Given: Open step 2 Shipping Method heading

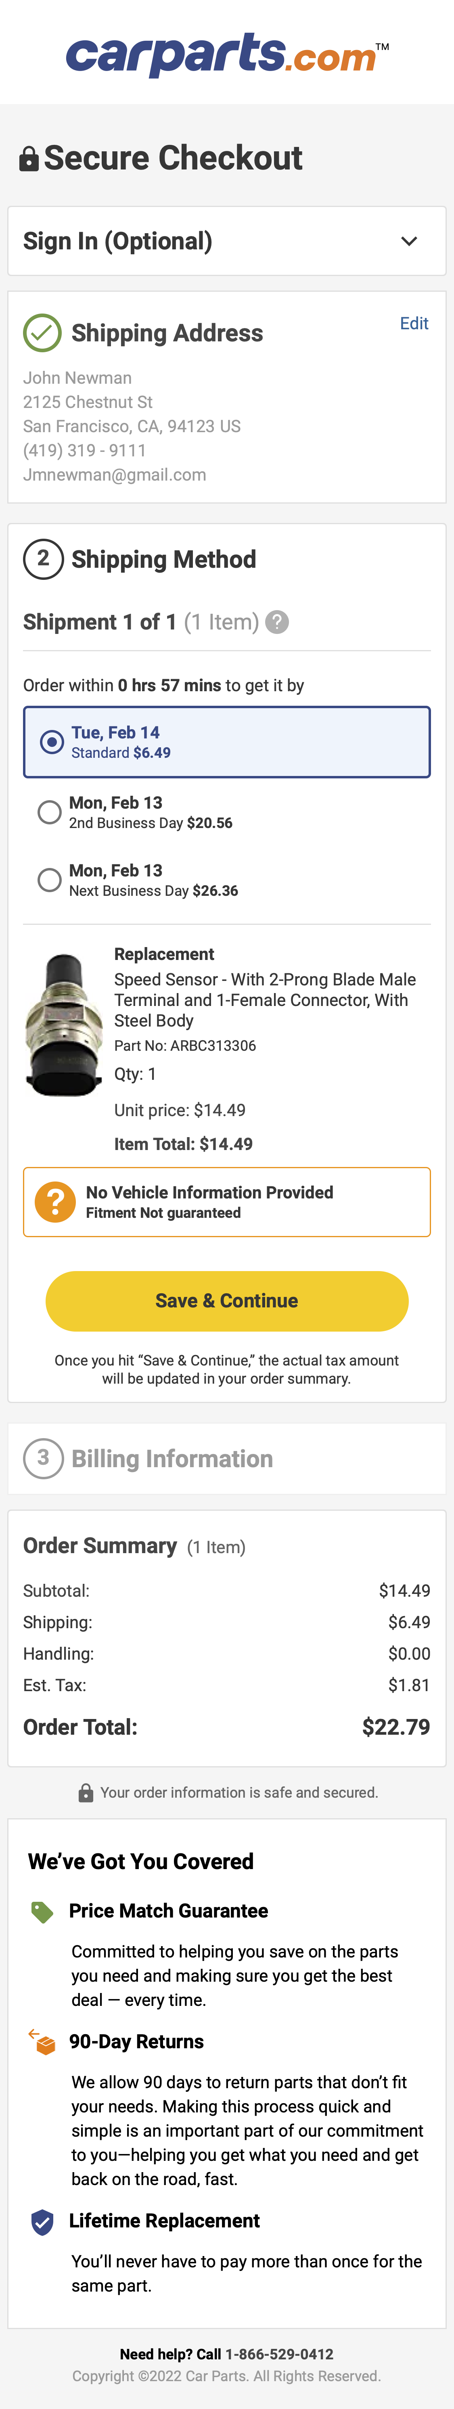Looking at the screenshot, I should (x=164, y=559).
